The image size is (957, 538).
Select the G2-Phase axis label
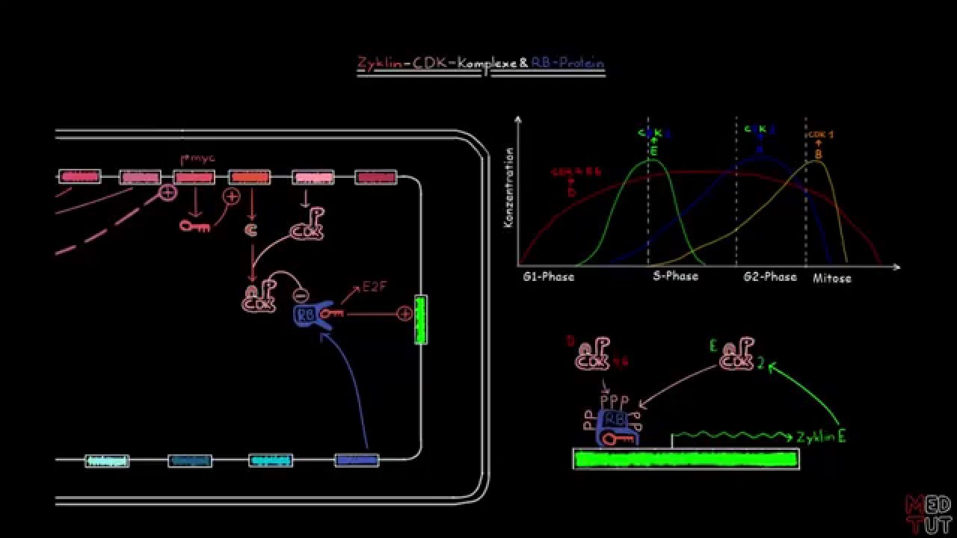[770, 277]
